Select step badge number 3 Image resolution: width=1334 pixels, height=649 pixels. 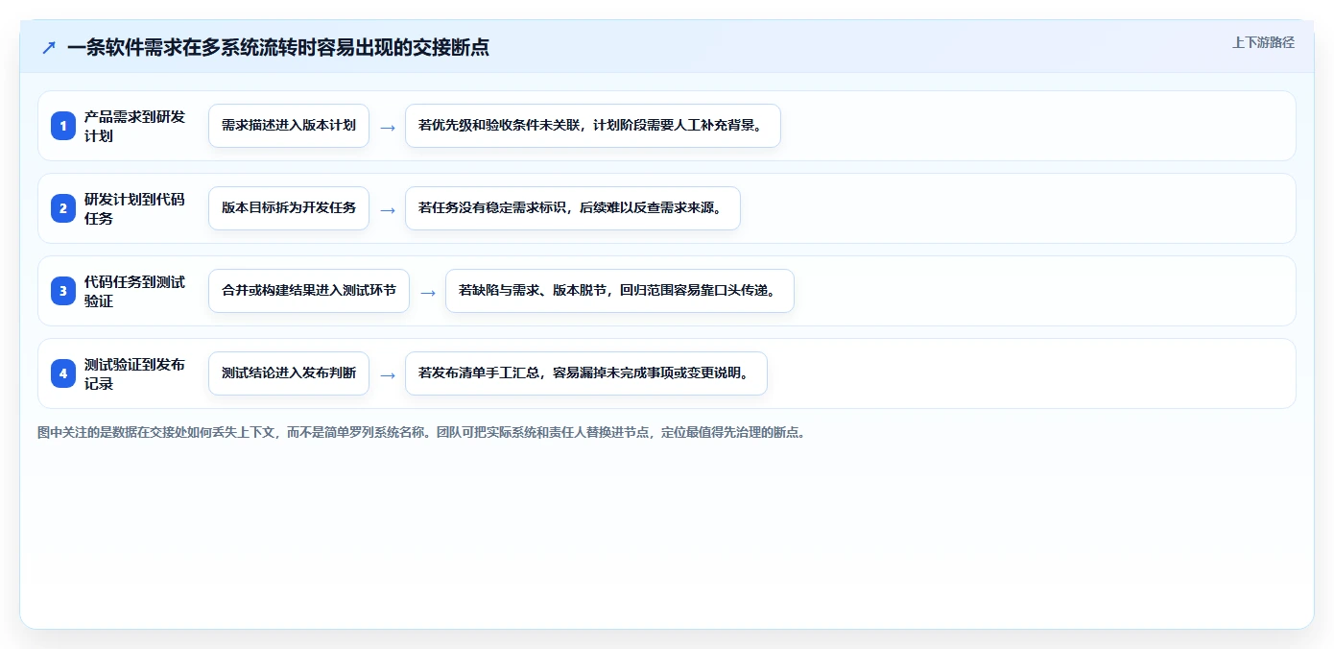tap(63, 291)
